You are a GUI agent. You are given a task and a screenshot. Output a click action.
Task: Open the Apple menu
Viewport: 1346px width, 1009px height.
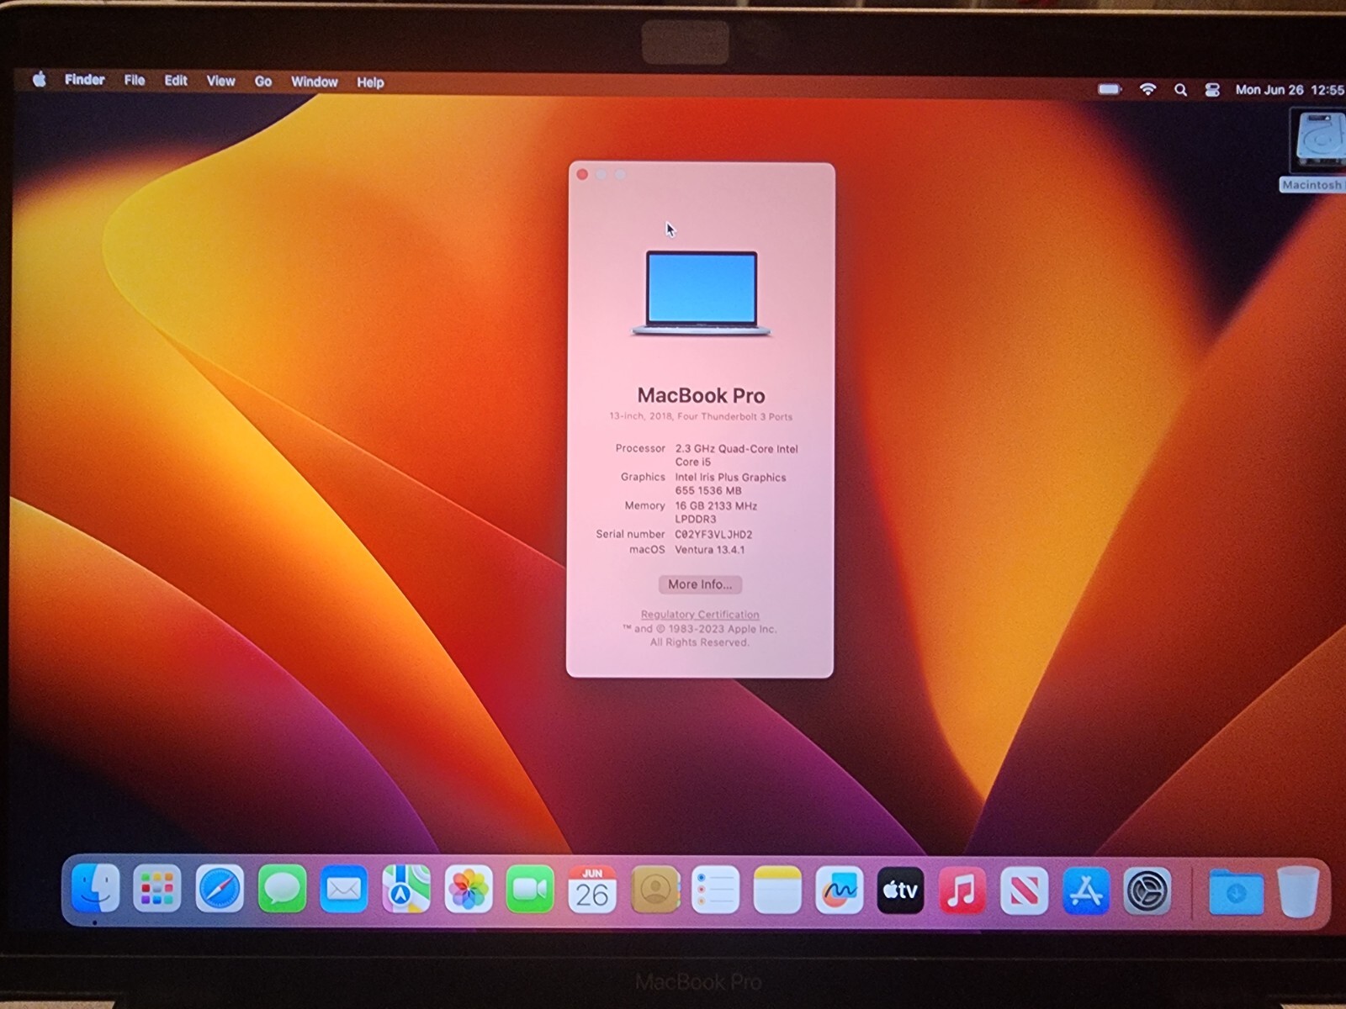click(x=39, y=80)
